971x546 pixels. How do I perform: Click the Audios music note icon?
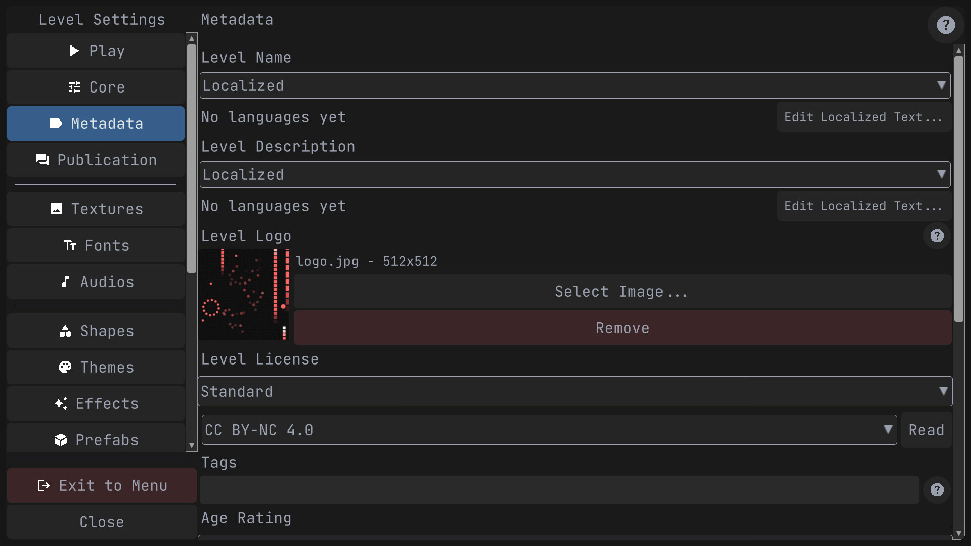pyautogui.click(x=65, y=282)
